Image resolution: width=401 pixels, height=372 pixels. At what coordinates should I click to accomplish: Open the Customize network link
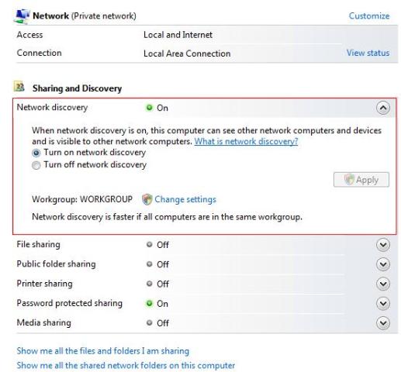pos(369,16)
